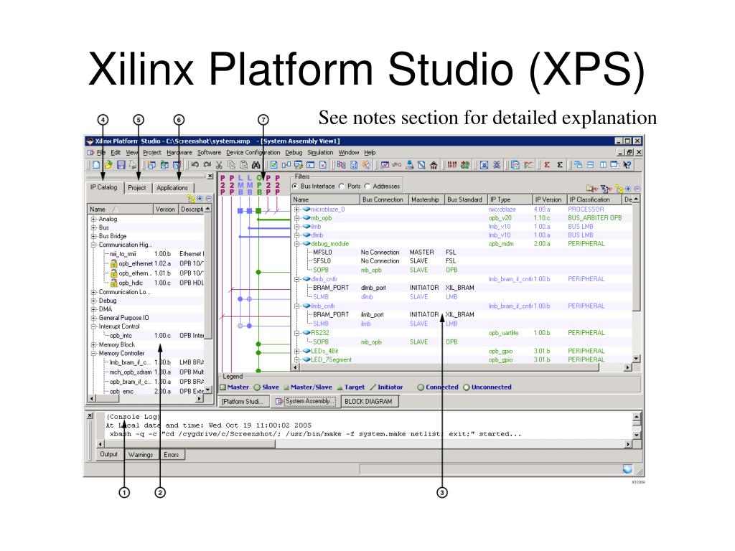Collapse the debug_module instance
Viewport: 735px width, 551px height.
coord(296,244)
